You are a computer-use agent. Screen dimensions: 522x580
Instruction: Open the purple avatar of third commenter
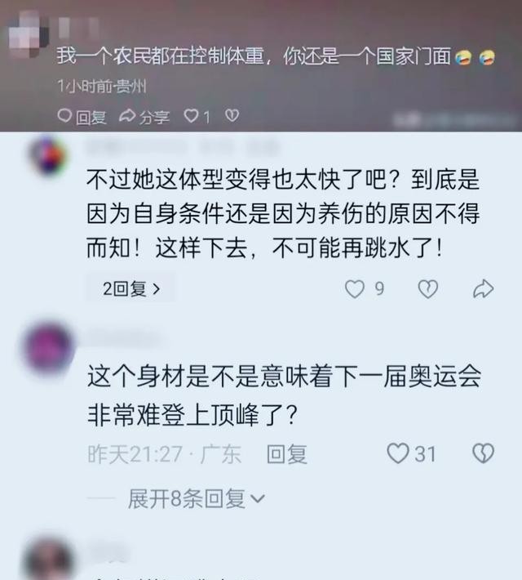(48, 347)
